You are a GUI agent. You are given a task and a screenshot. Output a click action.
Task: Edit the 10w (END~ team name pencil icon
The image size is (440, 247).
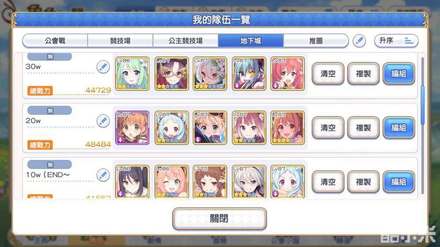[103, 175]
